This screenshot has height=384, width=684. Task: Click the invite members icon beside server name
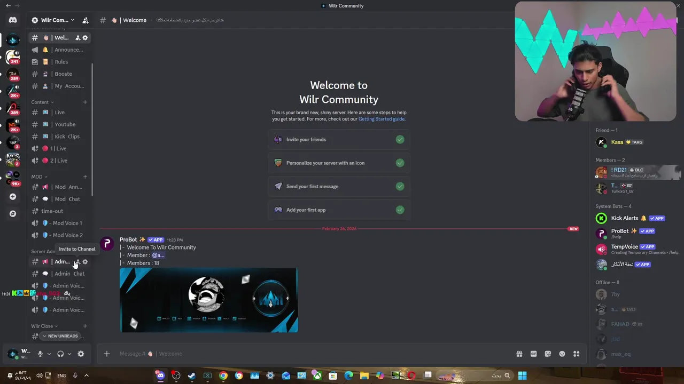tap(85, 20)
